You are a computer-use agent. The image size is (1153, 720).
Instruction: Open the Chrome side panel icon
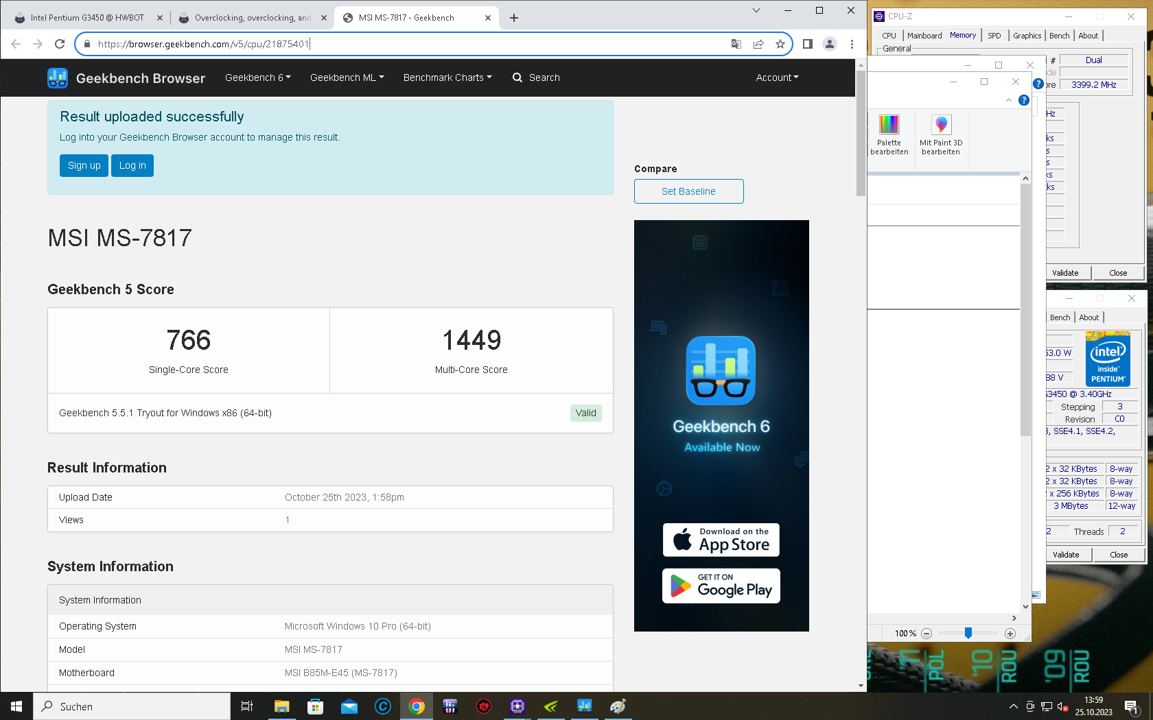click(808, 44)
